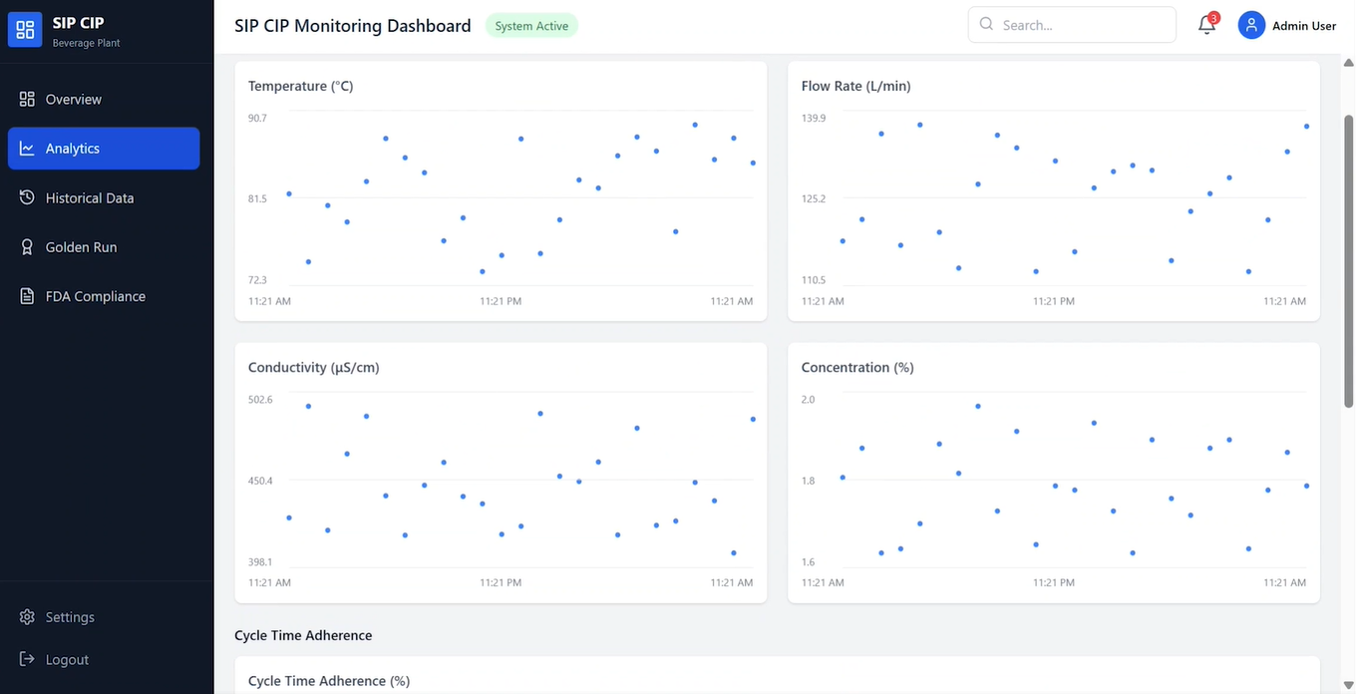Viewport: 1356px width, 694px height.
Task: Click inside the Search field
Action: tap(1072, 24)
